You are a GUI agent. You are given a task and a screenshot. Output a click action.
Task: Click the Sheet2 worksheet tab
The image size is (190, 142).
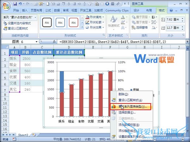(x=23, y=135)
